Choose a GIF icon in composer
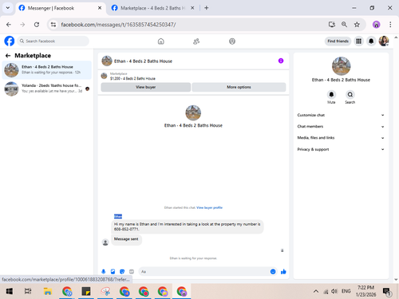Image resolution: width=399 pixels, height=299 pixels. tap(132, 271)
